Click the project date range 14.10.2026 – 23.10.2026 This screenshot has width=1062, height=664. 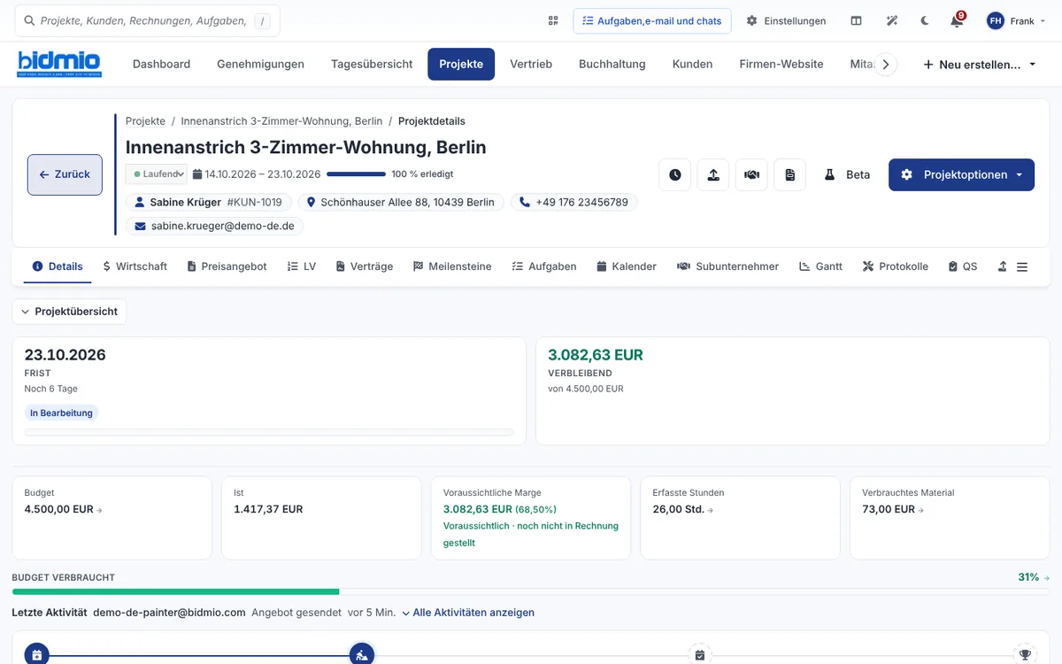pos(257,174)
